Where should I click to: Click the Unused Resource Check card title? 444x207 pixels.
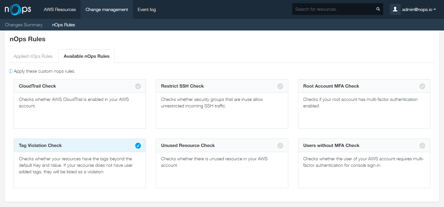188,145
